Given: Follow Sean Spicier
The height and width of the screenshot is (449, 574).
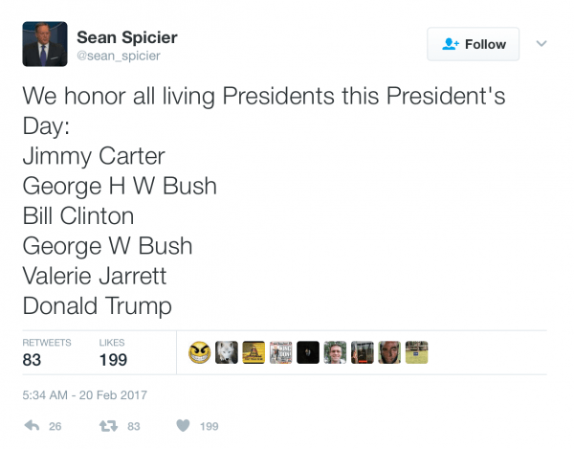Looking at the screenshot, I should click(x=474, y=44).
